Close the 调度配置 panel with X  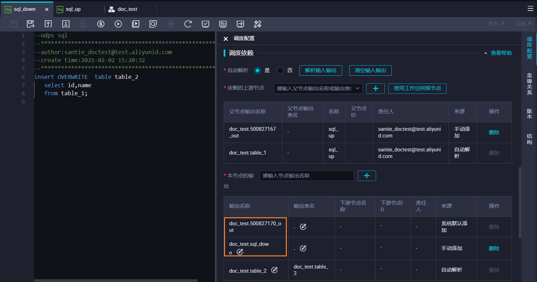(x=226, y=39)
